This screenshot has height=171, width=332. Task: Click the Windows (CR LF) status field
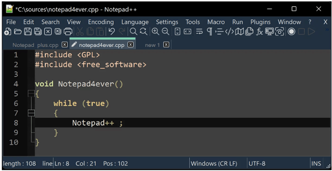pos(214,163)
